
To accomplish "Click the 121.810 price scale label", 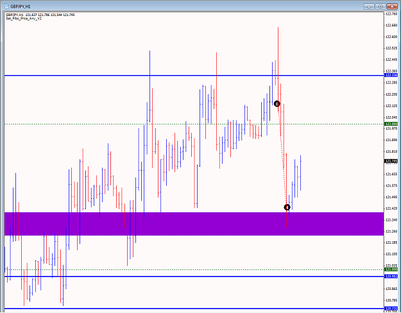I will pyautogui.click(x=391, y=151).
